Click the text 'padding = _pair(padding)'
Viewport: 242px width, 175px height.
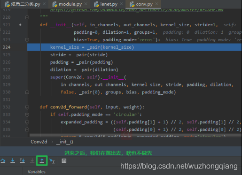pyautogui.click(x=81, y=62)
